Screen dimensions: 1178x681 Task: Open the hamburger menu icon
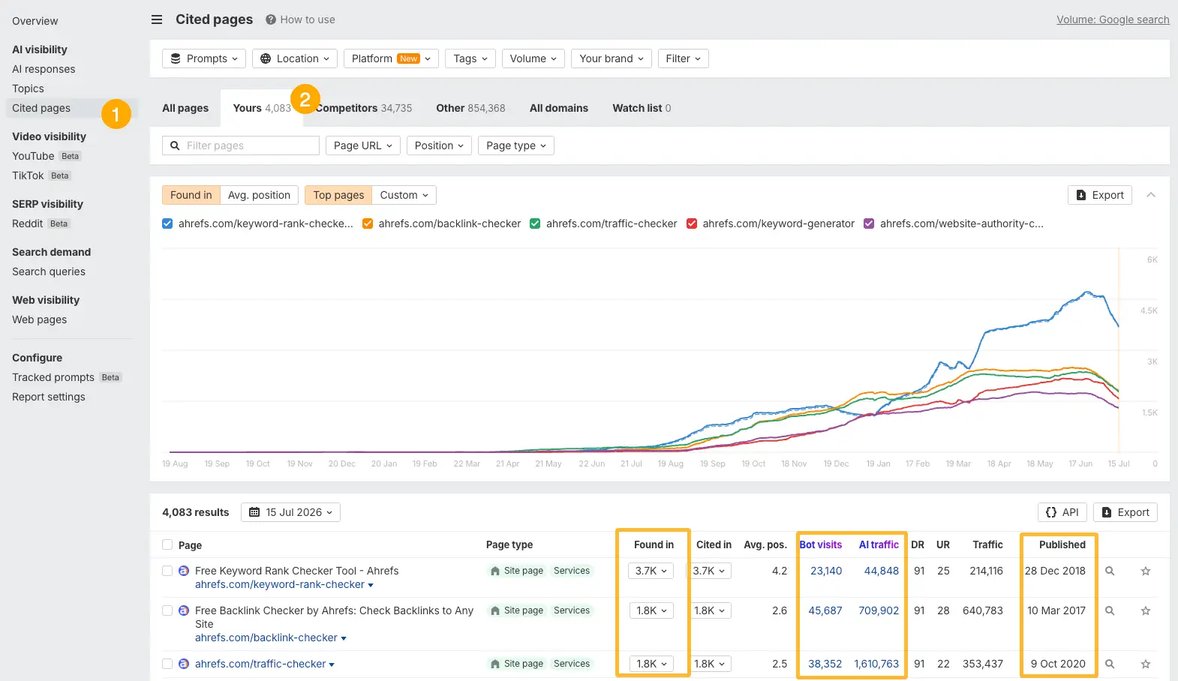click(x=157, y=19)
